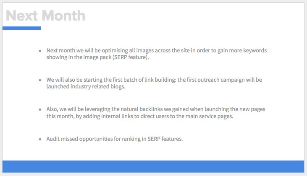Click the words 'SERP features.' in last bullet
Viewport: 307px width, 176px height.
[x=165, y=139]
